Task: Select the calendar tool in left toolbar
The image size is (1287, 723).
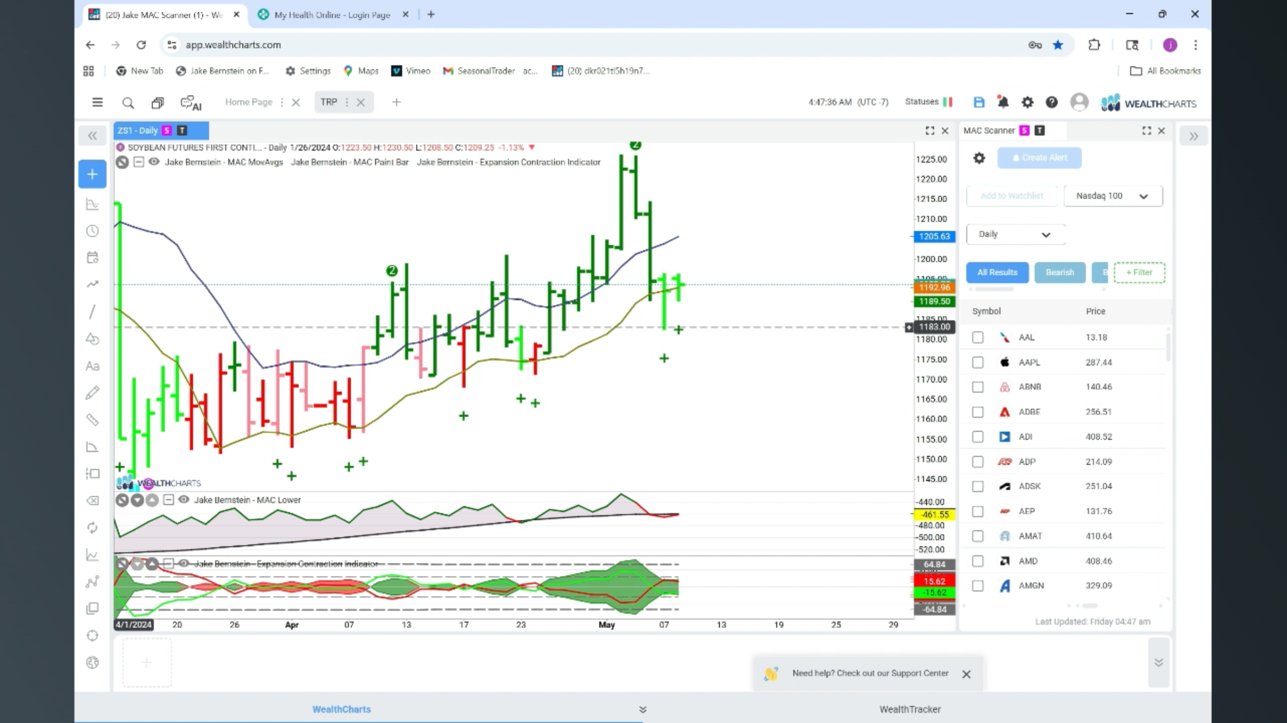Action: pos(93,258)
